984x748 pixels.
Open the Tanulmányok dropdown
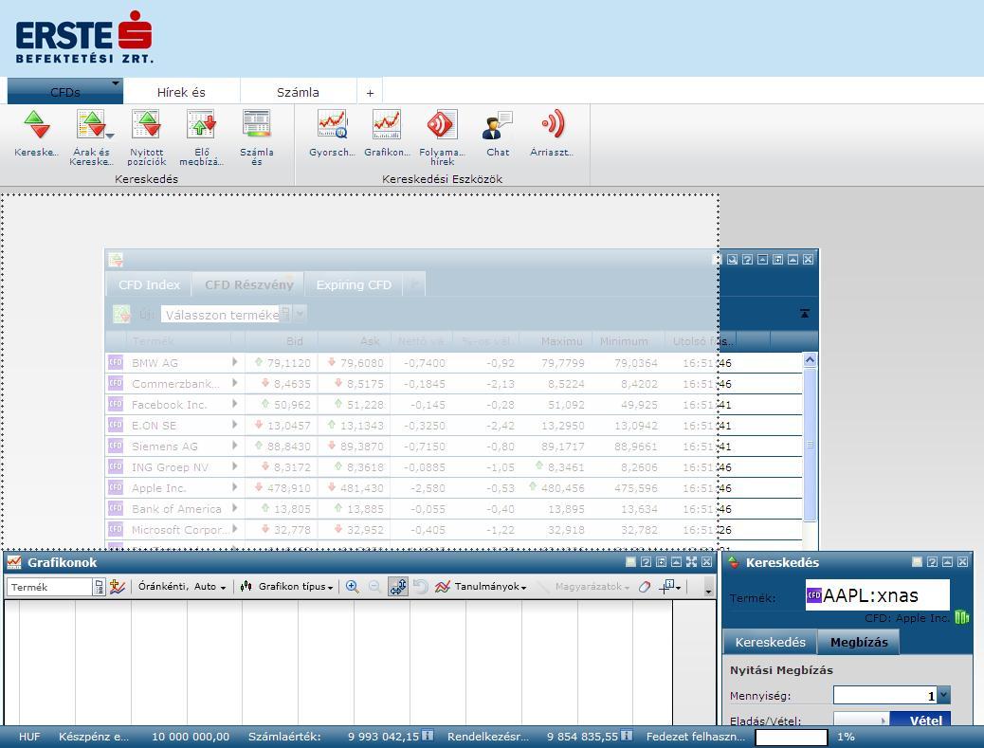482,587
